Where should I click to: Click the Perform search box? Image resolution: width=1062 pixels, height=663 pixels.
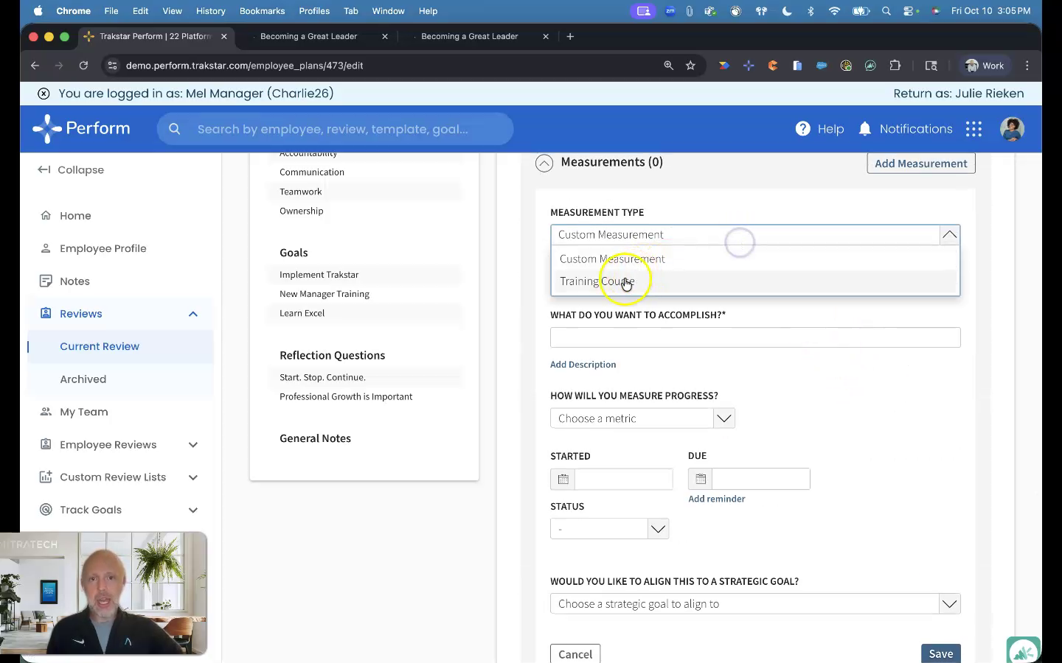pyautogui.click(x=336, y=129)
